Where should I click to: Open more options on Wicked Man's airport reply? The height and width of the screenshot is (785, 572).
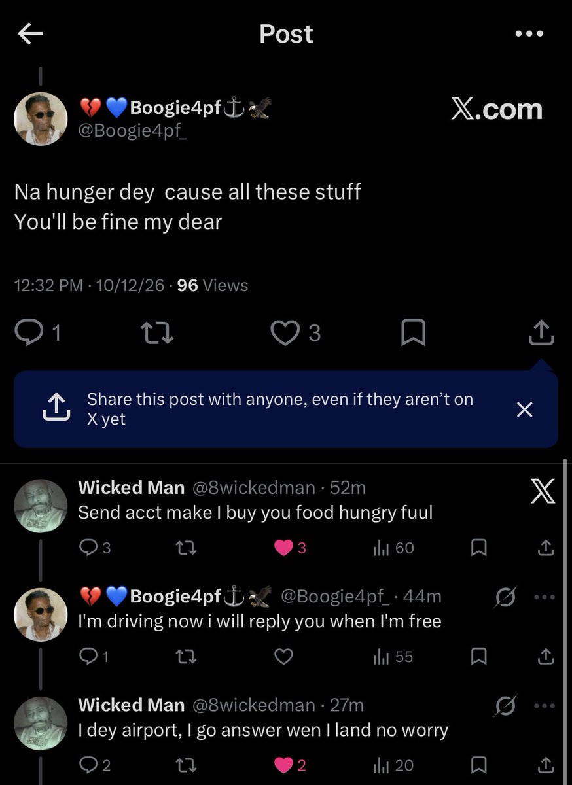click(545, 705)
